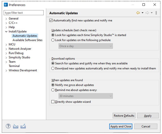Collapse the Install/Update tree node
This screenshot has height=134, width=162.
[6, 32]
